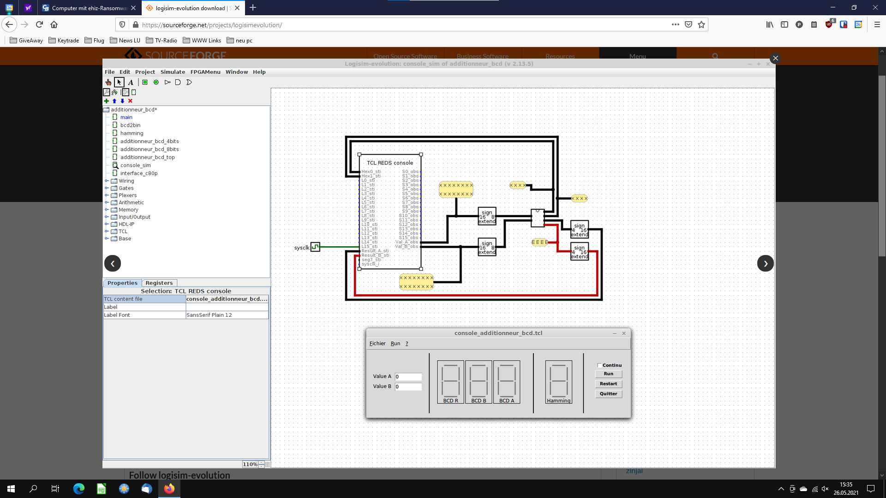
Task: Expand the Arithmetic library folder
Action: click(x=107, y=202)
